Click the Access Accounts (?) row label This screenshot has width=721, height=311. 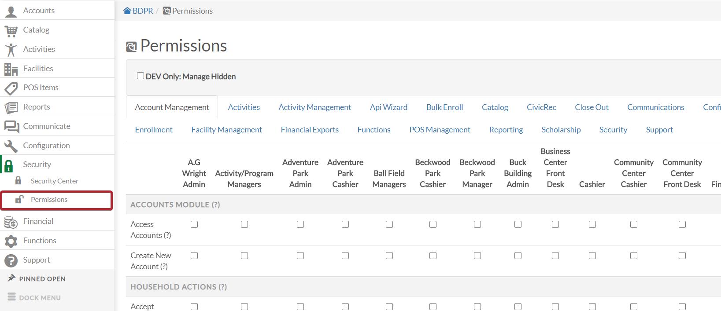tap(151, 230)
